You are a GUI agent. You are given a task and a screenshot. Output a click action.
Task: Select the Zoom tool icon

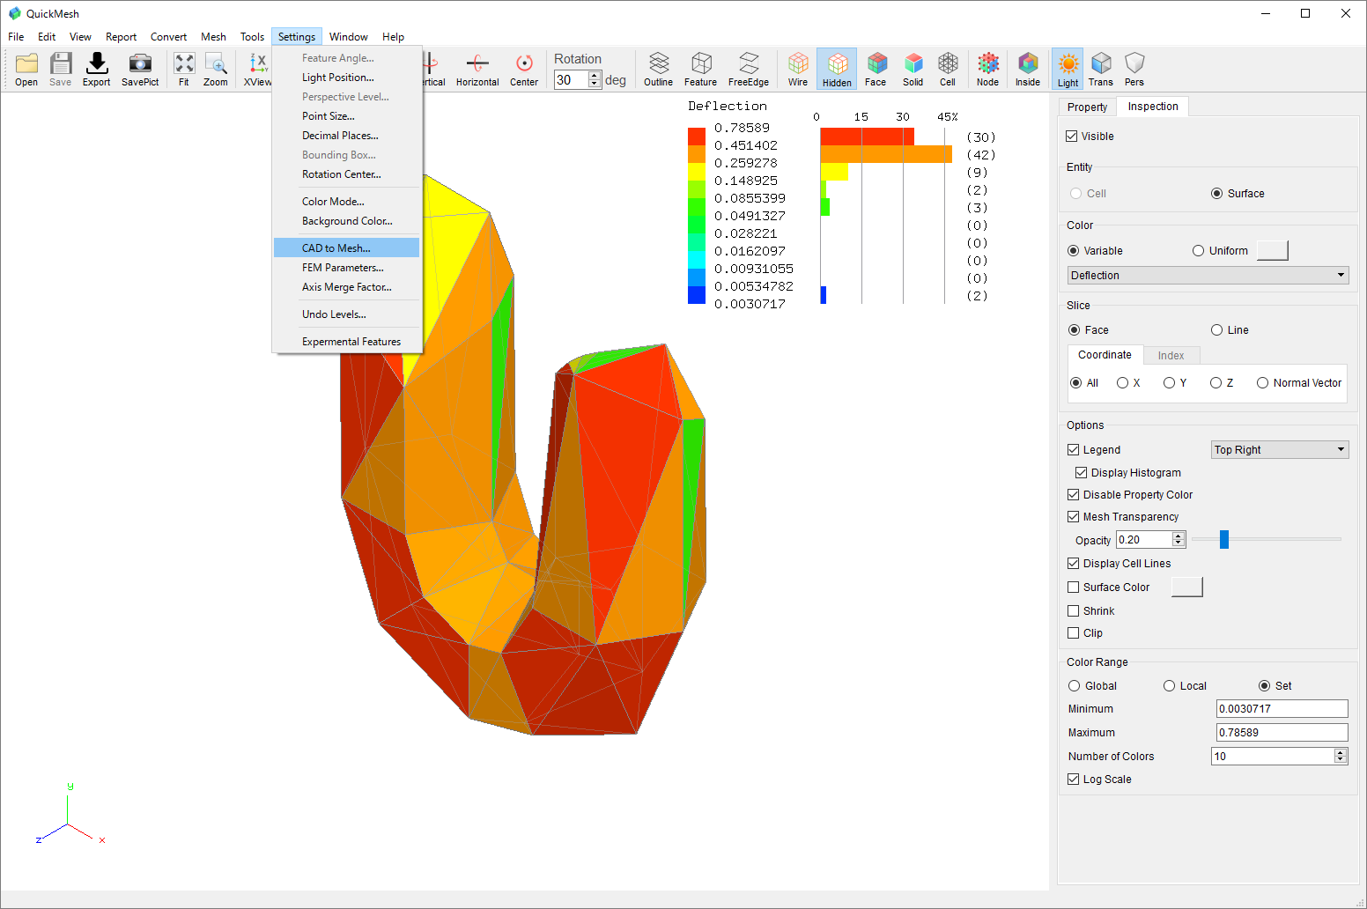pyautogui.click(x=216, y=69)
